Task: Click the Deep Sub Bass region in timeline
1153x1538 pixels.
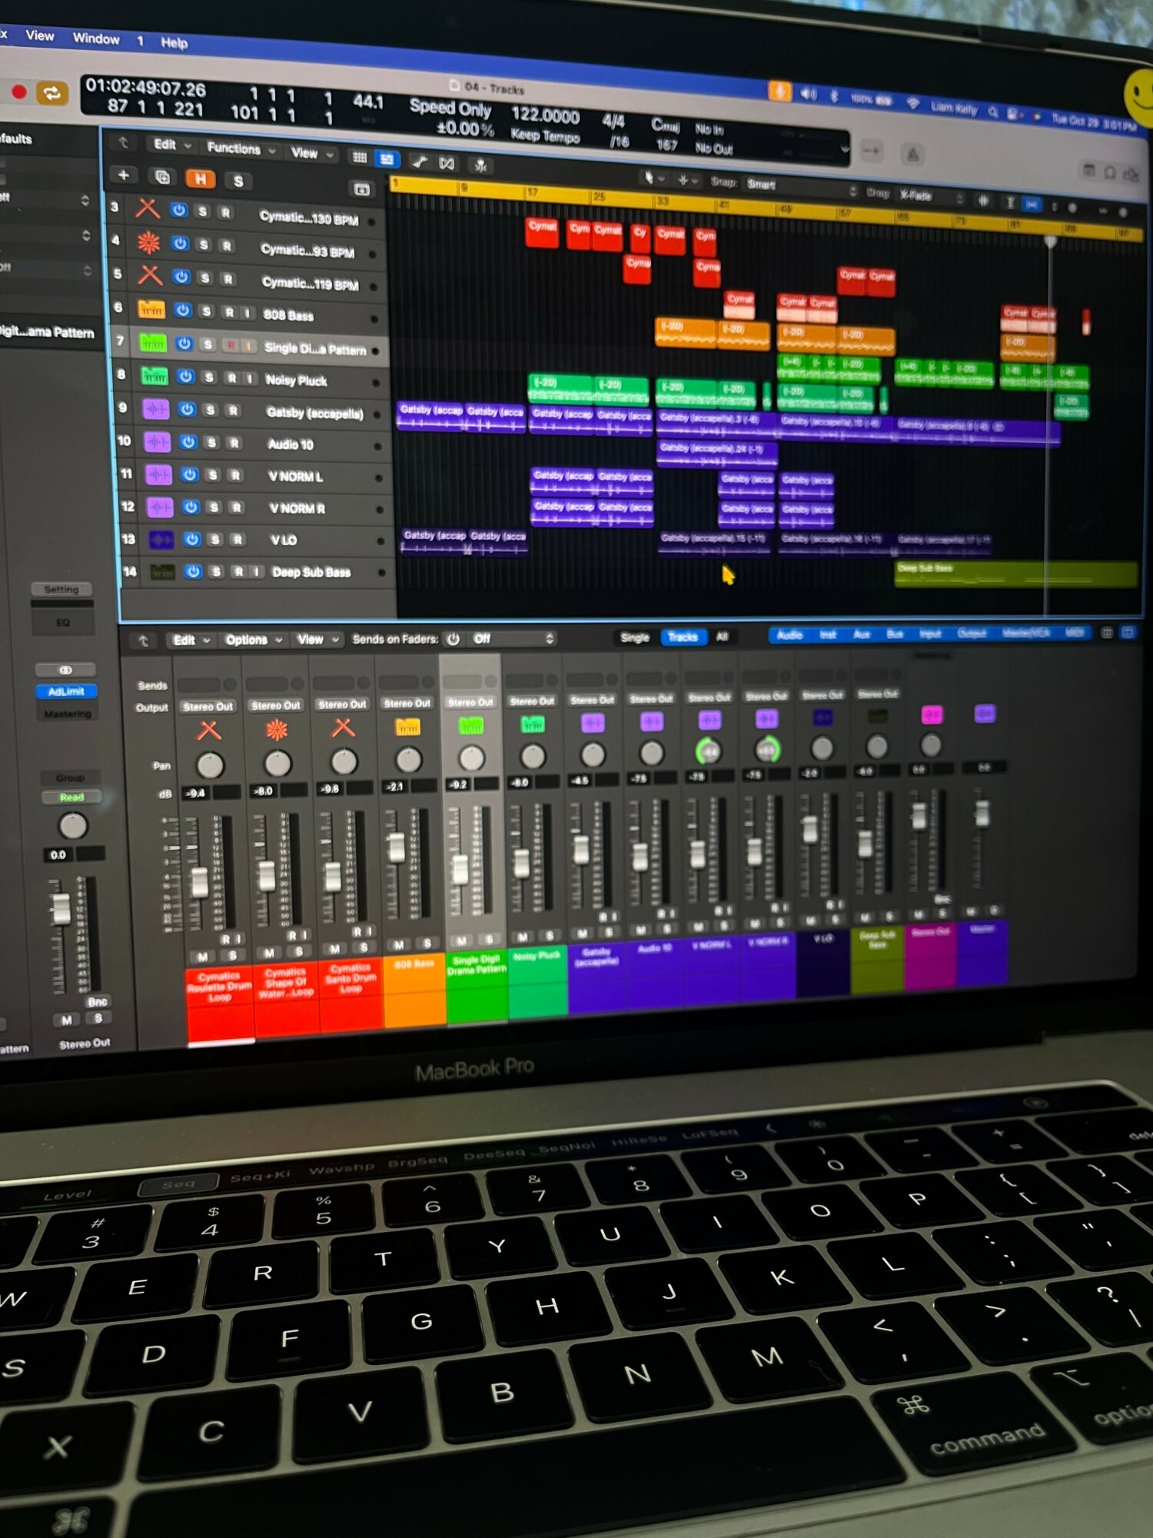Action: coord(1015,574)
